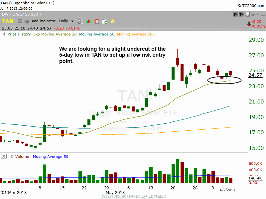This screenshot has height=199, width=266.
Task: Expand the gray triangle menu at top right
Action: [x=258, y=14]
